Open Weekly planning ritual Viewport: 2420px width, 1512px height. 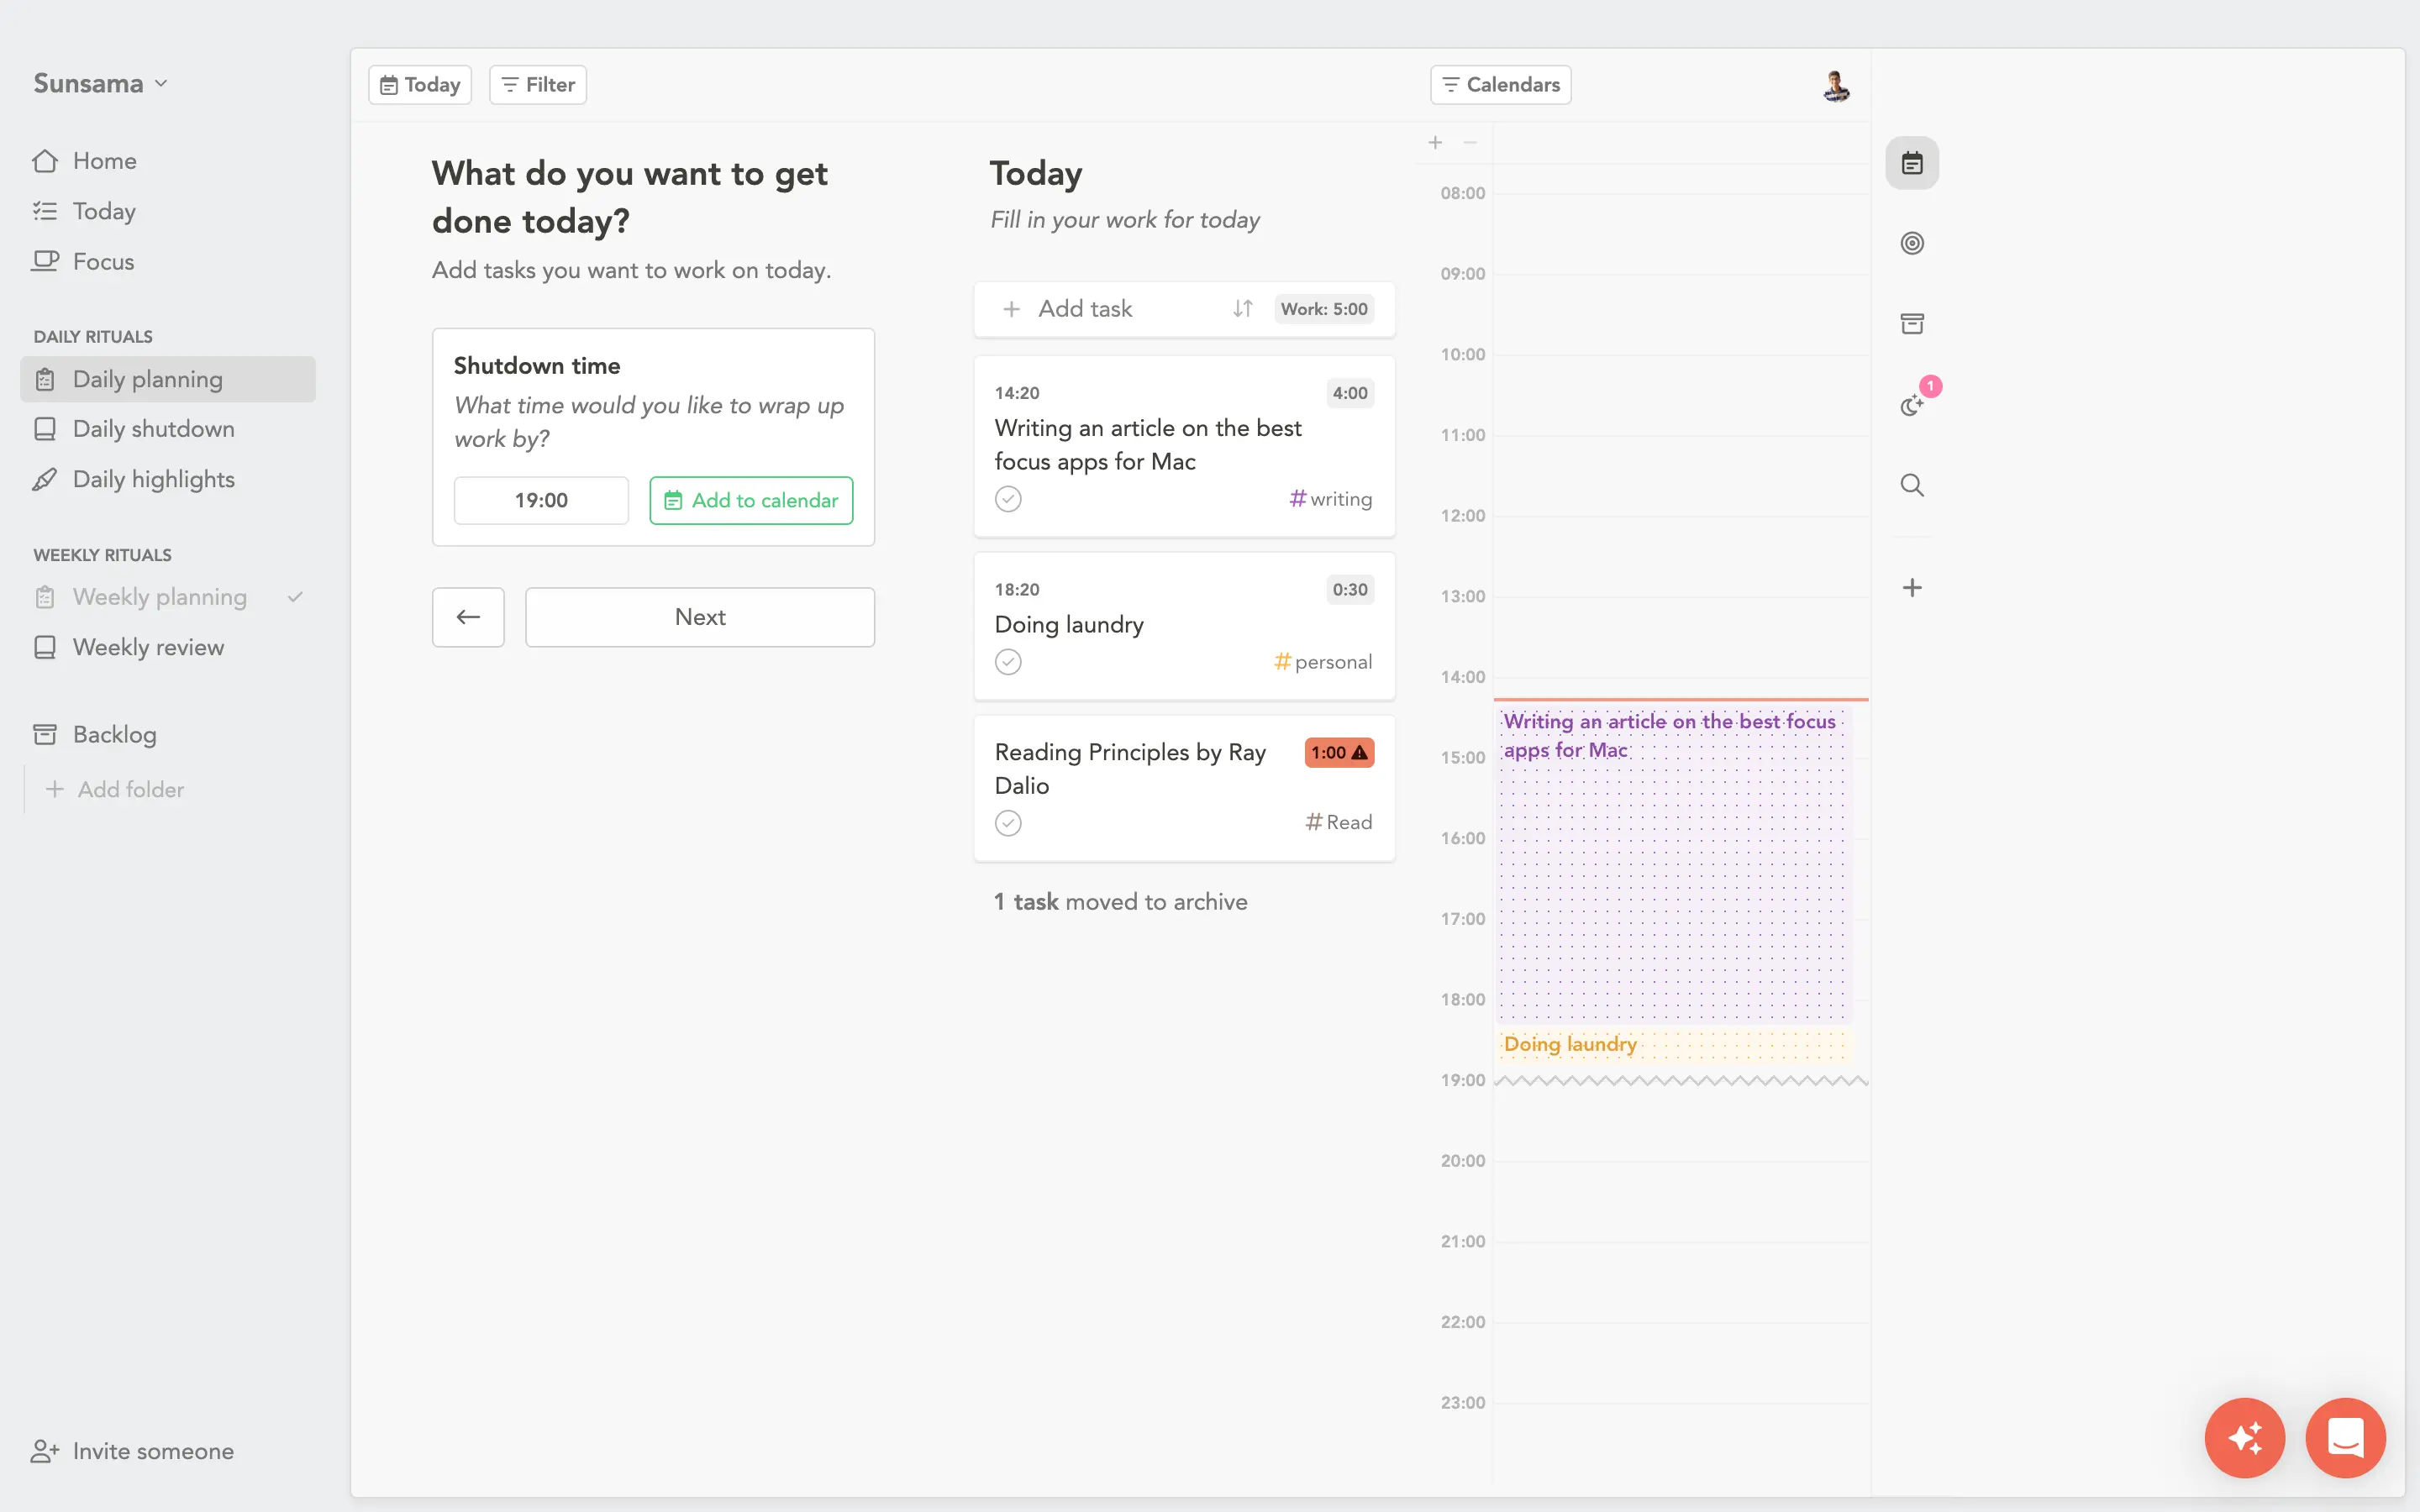pyautogui.click(x=168, y=597)
